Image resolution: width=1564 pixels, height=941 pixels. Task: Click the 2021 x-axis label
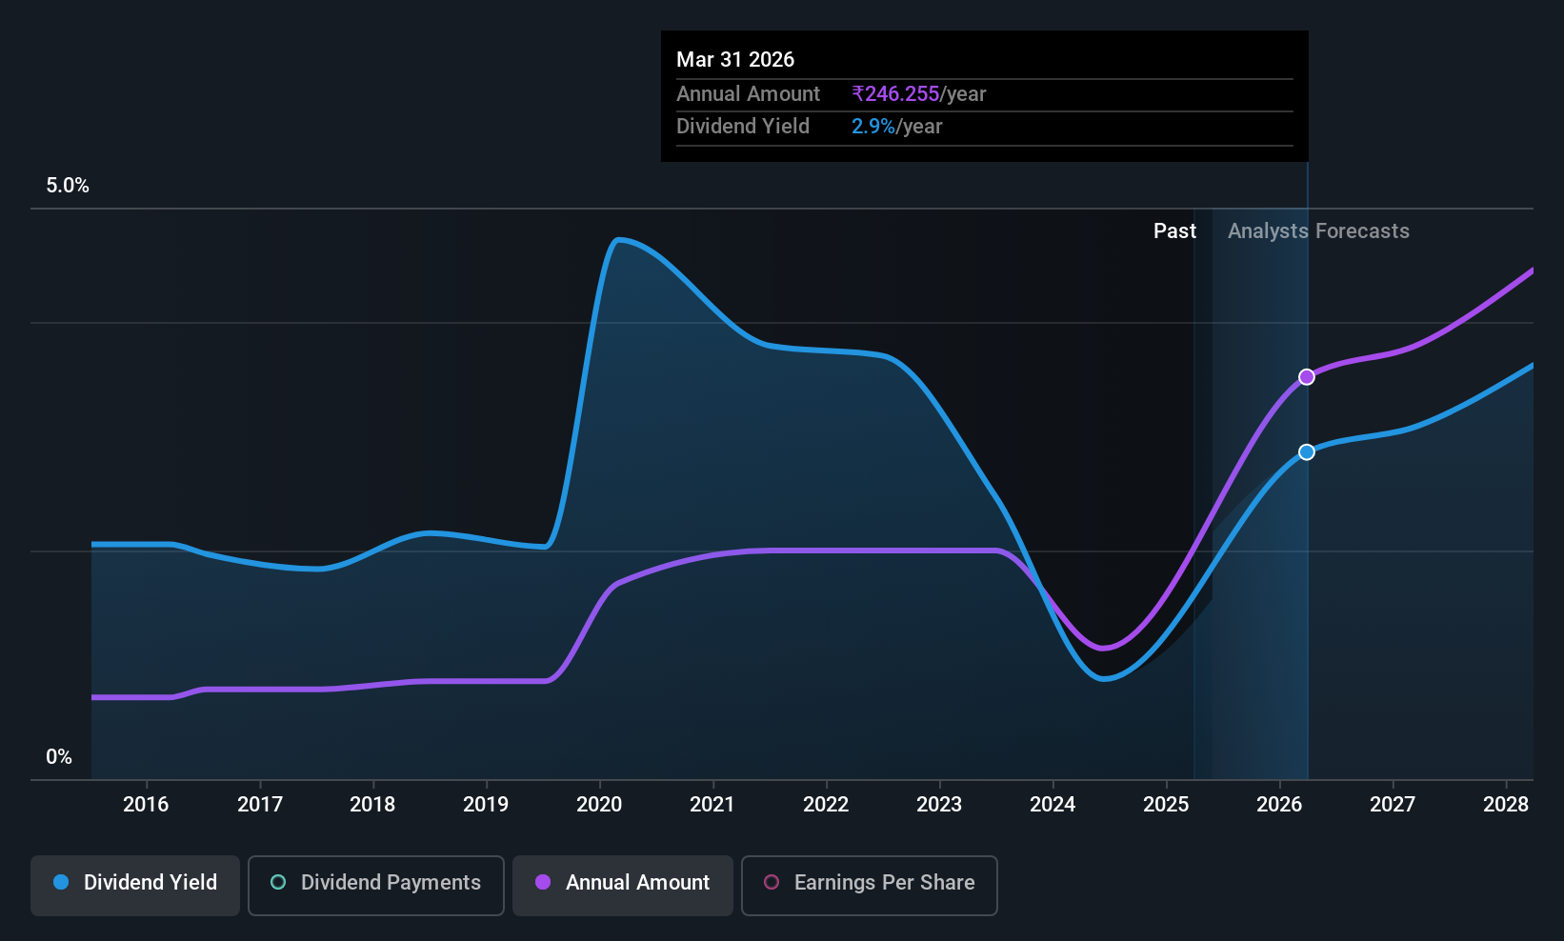tap(712, 804)
